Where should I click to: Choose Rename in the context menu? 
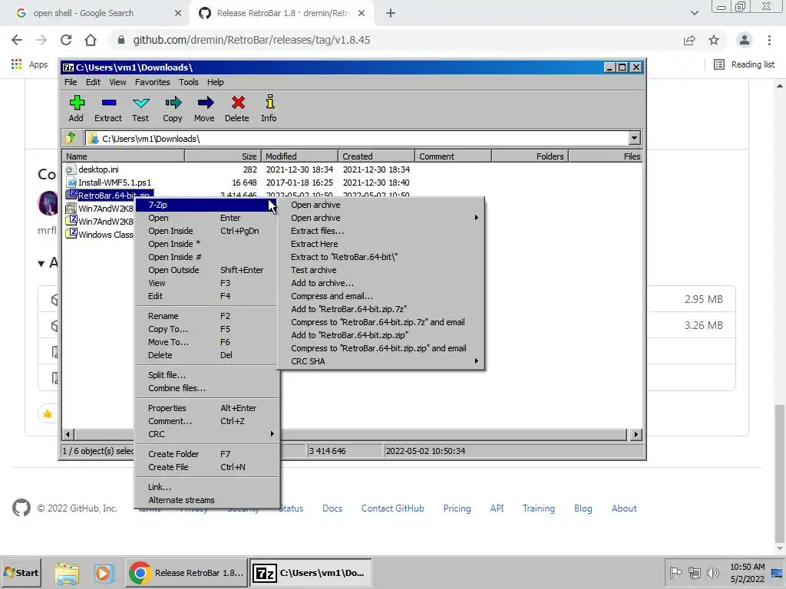pos(206,316)
